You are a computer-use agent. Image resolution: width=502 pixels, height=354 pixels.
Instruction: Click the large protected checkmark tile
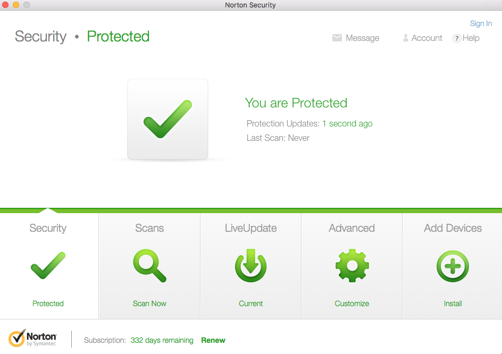tap(168, 120)
